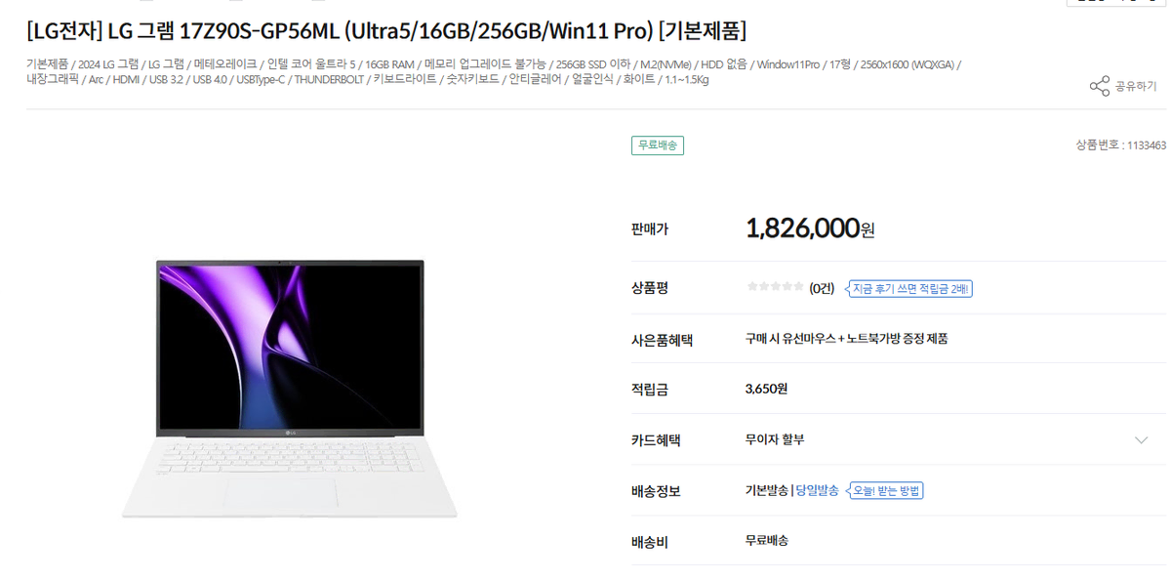The width and height of the screenshot is (1170, 580).
Task: Click the 상품번호 product number text
Action: 1121,145
